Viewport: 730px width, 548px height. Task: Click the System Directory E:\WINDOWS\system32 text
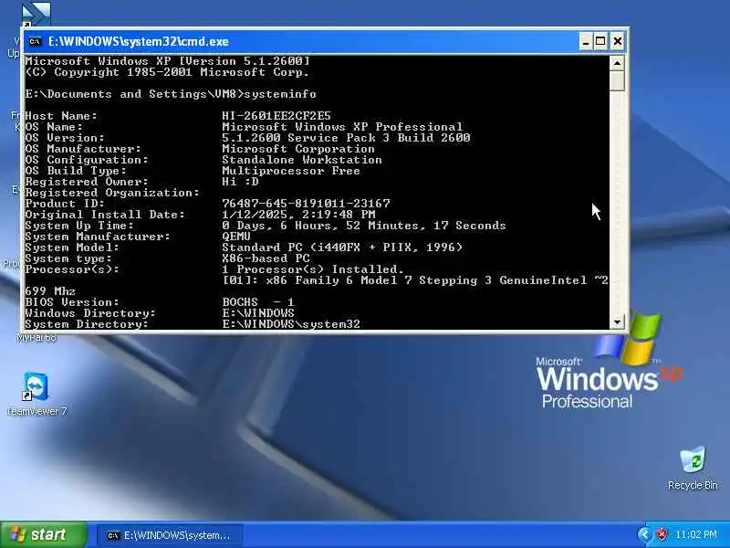(291, 324)
